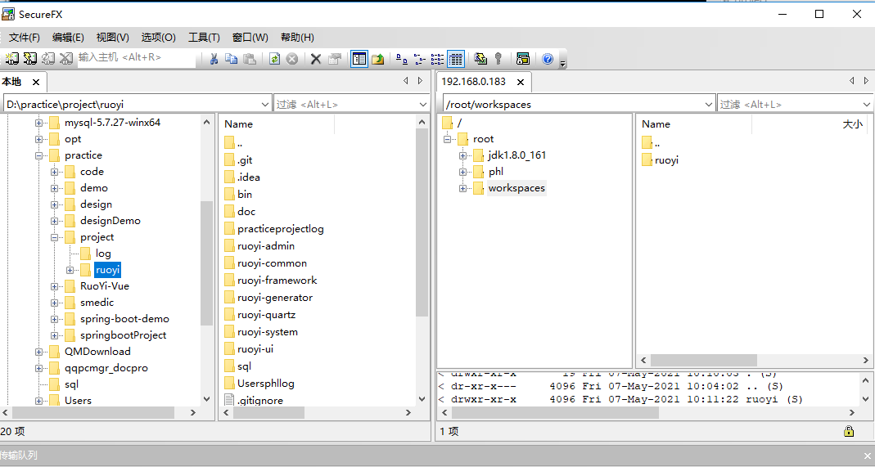
Task: Click the Copy toolbar icon
Action: [231, 59]
